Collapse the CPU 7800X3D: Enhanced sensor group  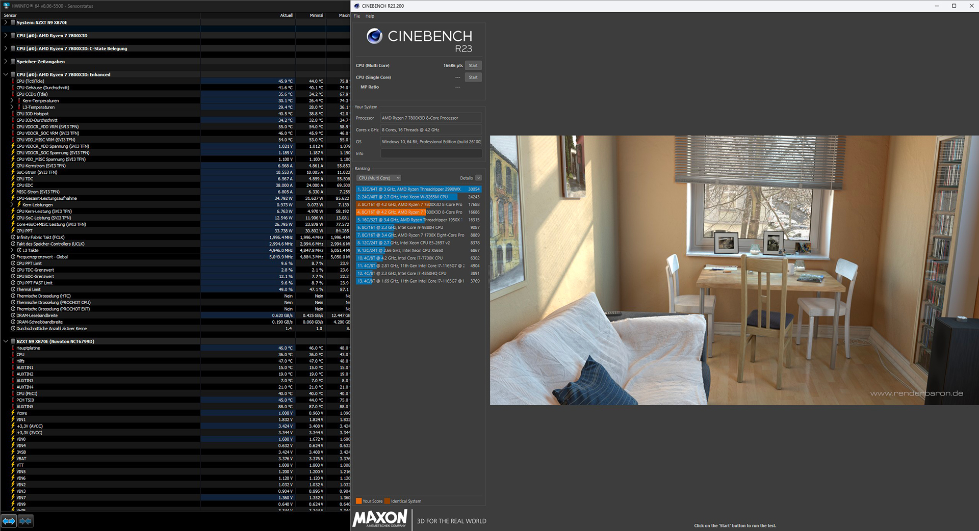click(x=6, y=74)
